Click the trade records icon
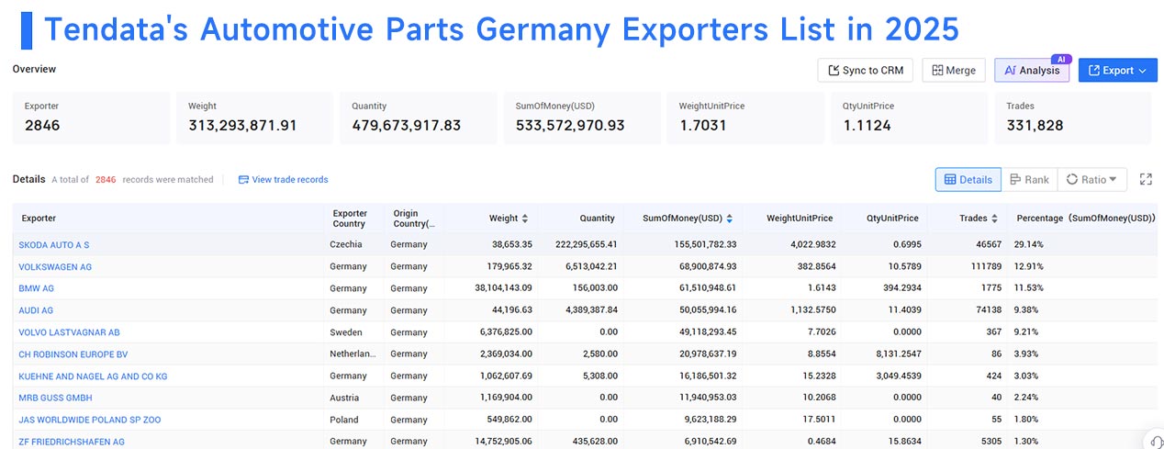 (x=243, y=180)
